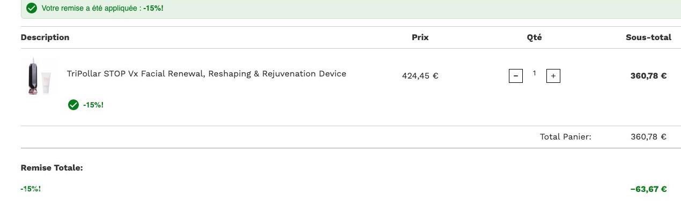Click the Total Panier label

565,137
